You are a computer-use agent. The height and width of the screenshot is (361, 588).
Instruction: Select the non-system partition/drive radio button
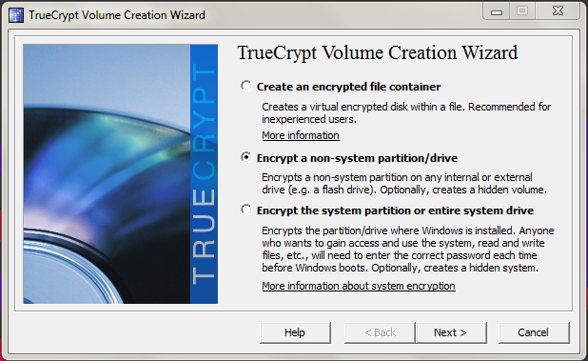246,157
